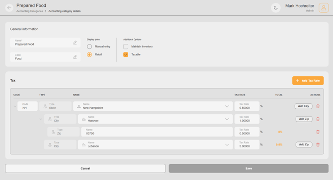The width and height of the screenshot is (333, 180).
Task: Click the Lebanon total percentage
Action: click(x=279, y=145)
